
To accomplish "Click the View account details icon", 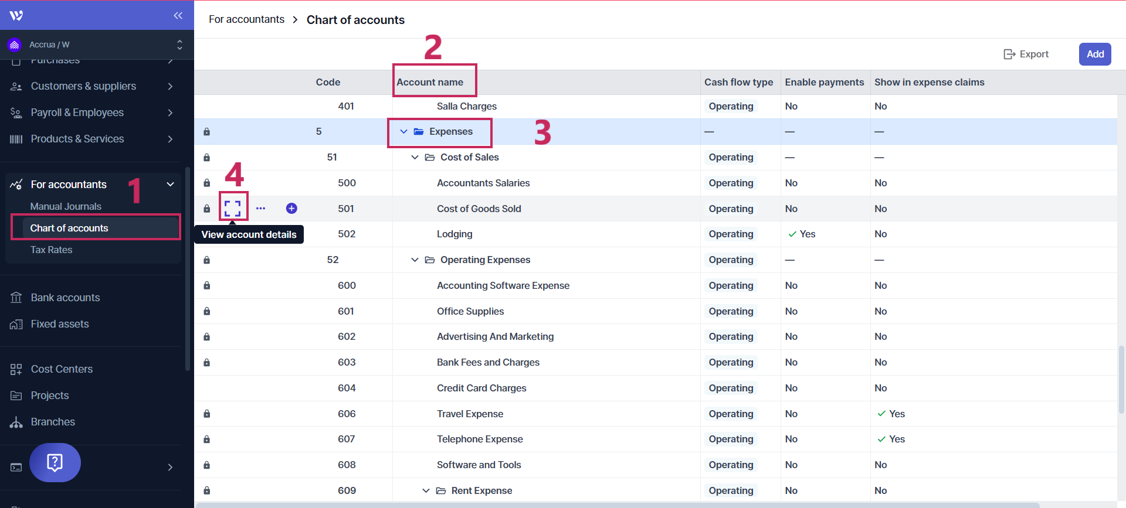I will point(233,208).
